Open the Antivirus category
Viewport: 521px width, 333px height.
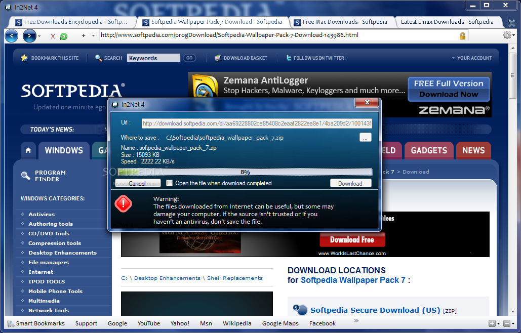click(x=42, y=215)
